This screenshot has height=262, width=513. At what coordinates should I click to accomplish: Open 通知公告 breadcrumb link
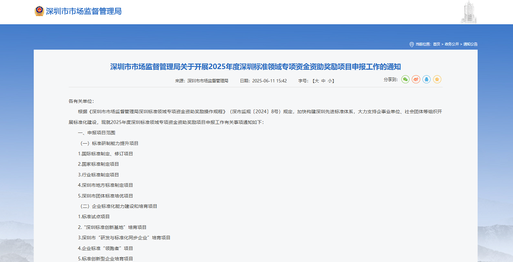(x=470, y=44)
